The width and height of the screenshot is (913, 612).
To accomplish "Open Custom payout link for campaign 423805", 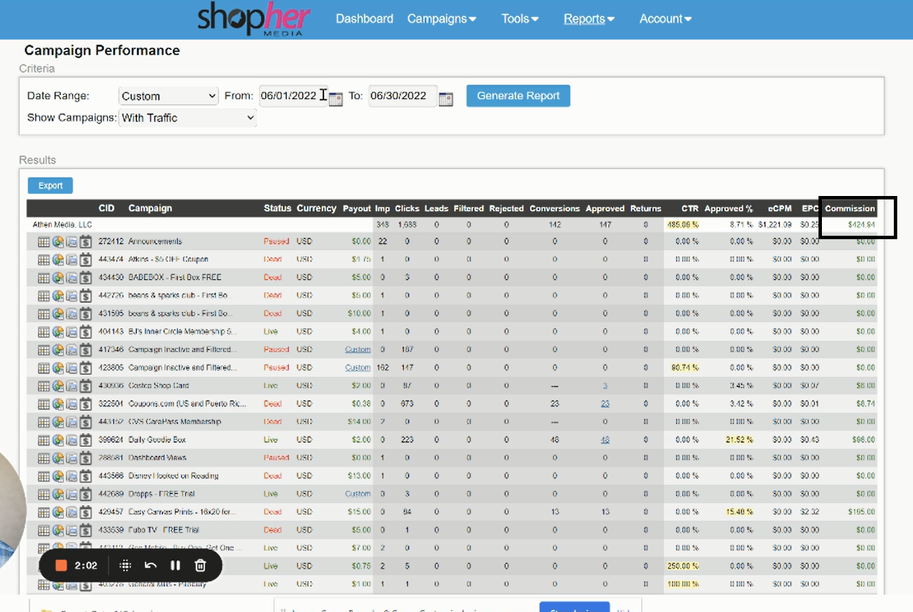I will (358, 367).
